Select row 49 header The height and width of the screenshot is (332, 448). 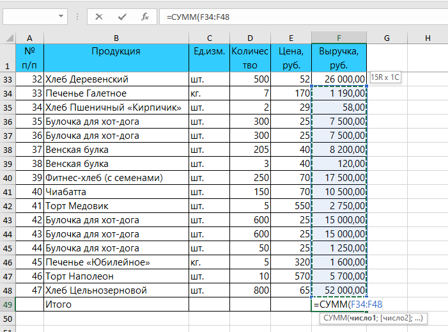coord(8,304)
